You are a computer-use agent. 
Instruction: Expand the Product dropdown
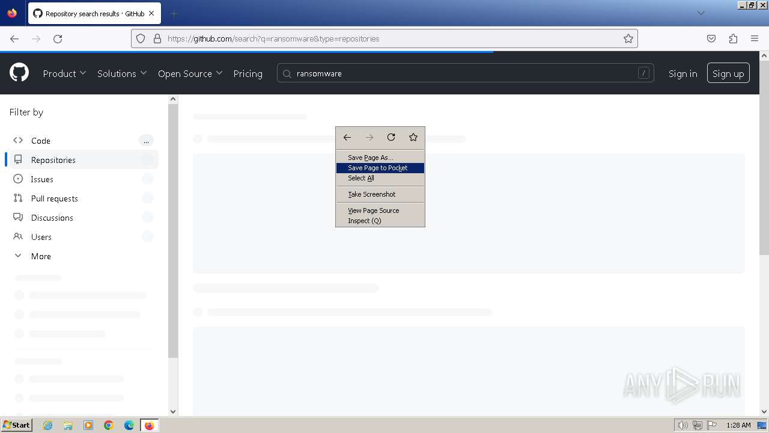coord(65,73)
